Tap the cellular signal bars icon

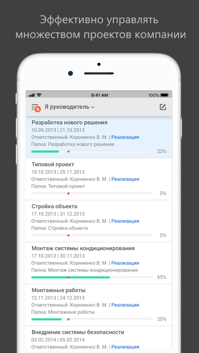[x=32, y=95]
